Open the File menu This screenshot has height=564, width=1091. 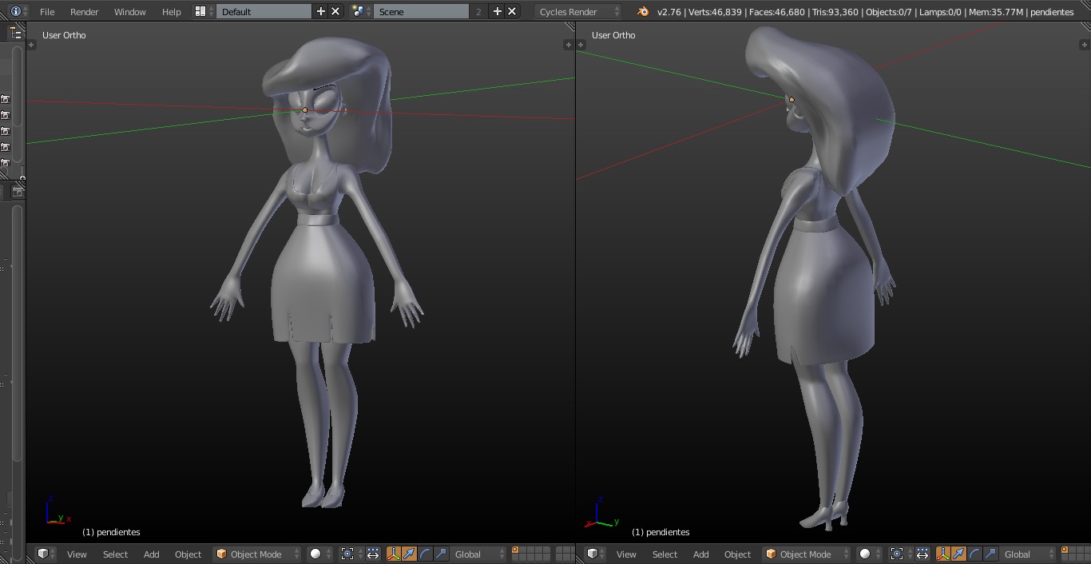click(47, 12)
